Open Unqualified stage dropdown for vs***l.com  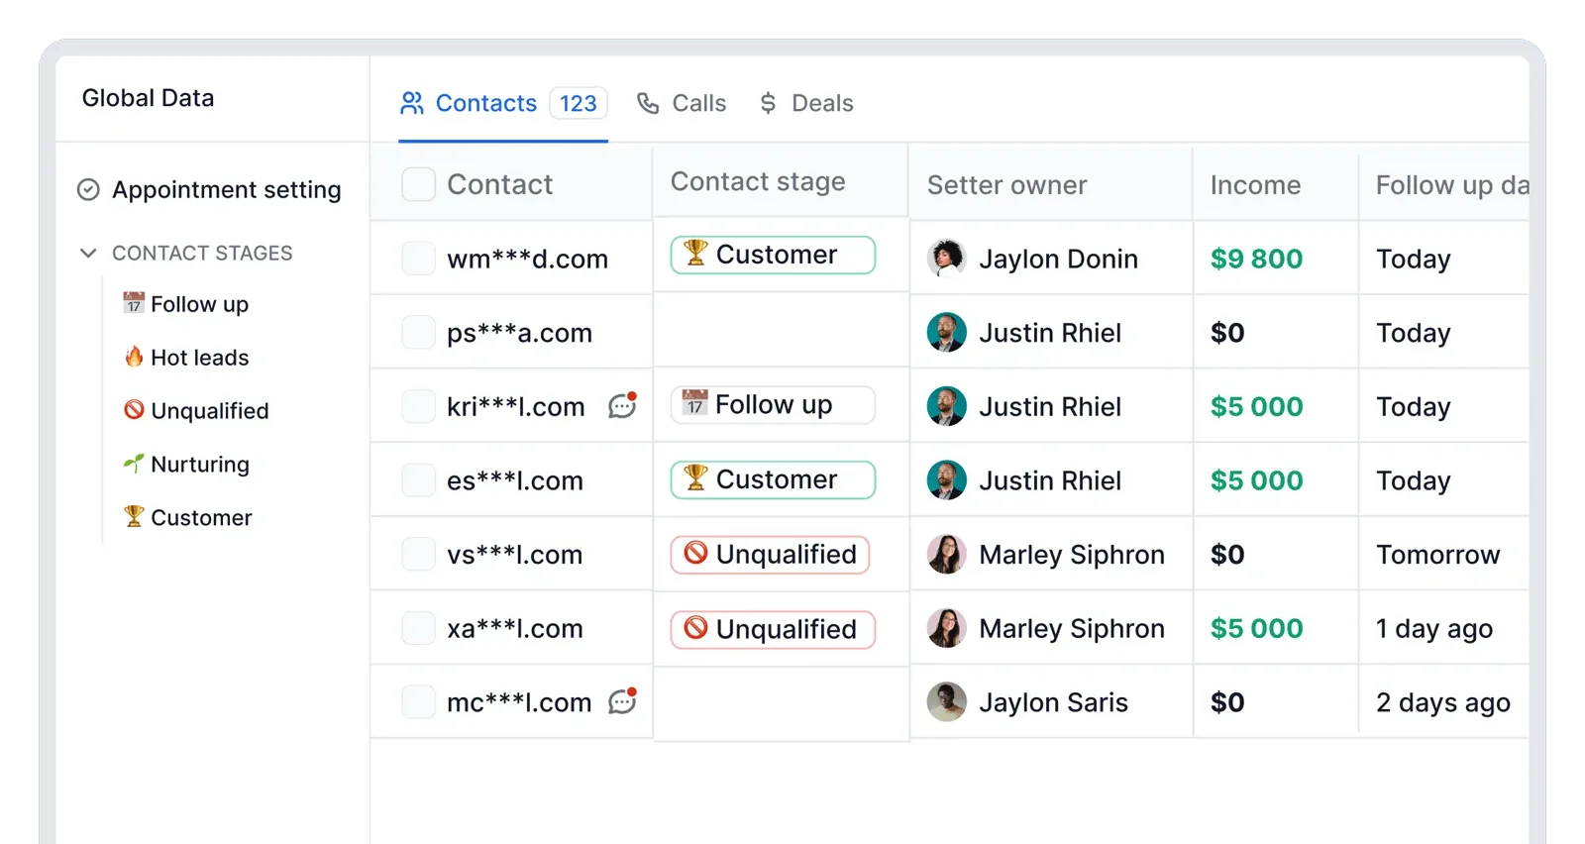[x=771, y=554]
